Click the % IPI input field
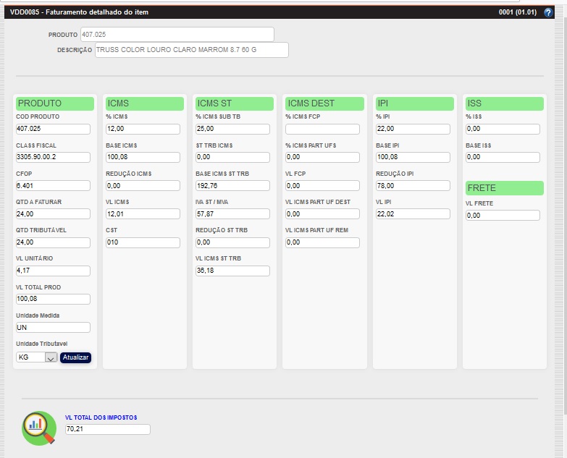Image resolution: width=567 pixels, height=458 pixels. tap(412, 129)
